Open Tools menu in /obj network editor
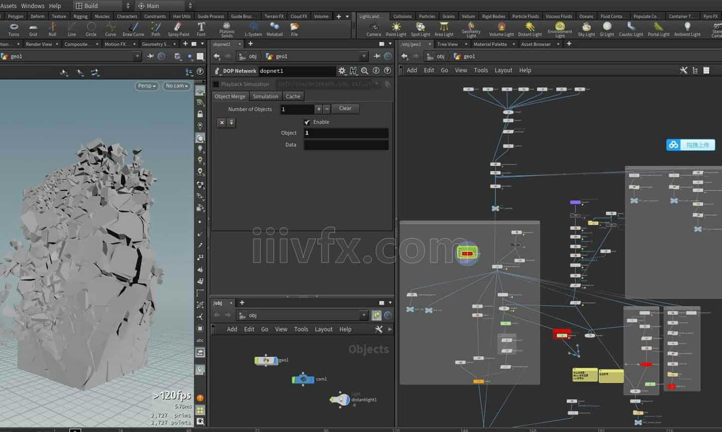The width and height of the screenshot is (722, 432). (x=301, y=330)
